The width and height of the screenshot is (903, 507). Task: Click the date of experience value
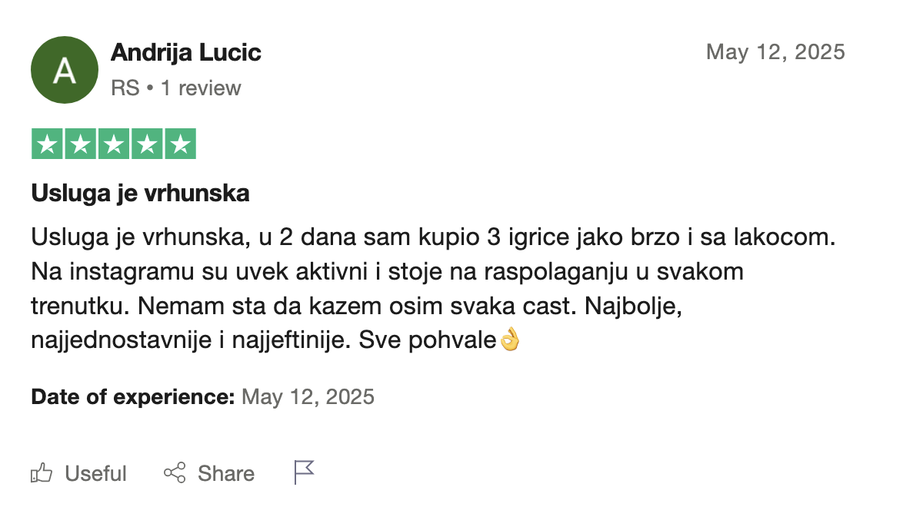click(x=308, y=397)
